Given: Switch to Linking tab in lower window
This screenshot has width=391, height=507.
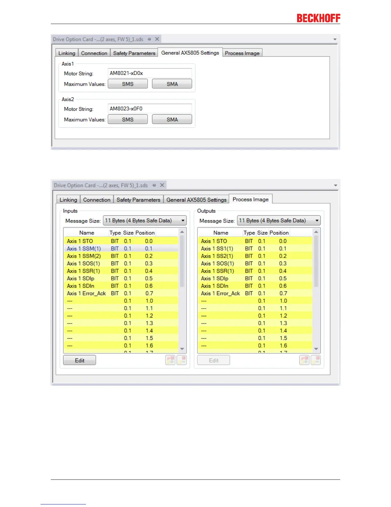Looking at the screenshot, I should click(x=68, y=200).
